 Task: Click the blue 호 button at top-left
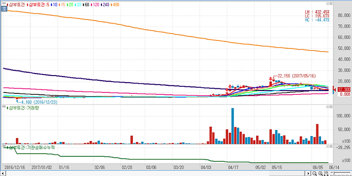coord(4,9)
